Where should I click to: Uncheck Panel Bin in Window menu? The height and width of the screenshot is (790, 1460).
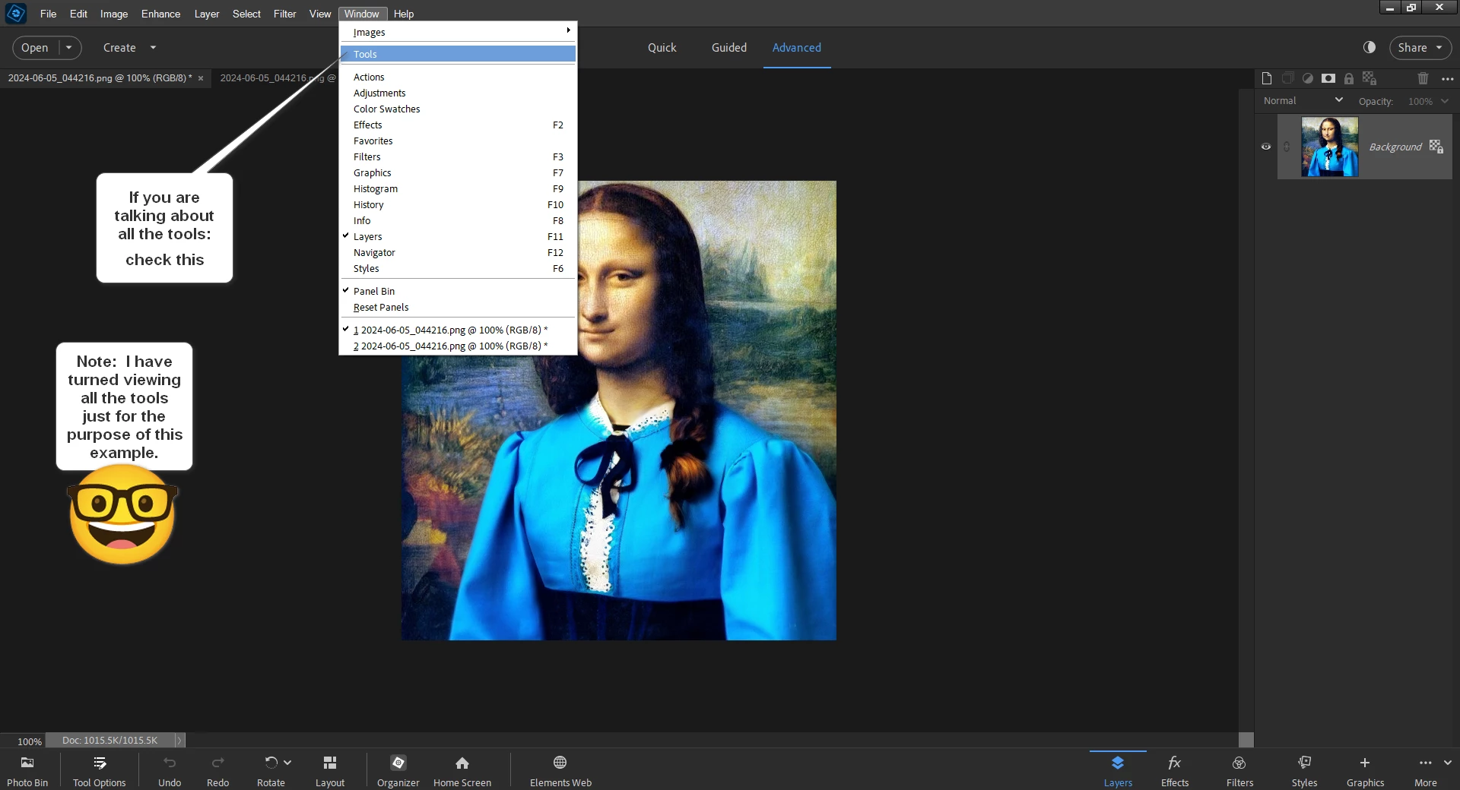[458, 291]
